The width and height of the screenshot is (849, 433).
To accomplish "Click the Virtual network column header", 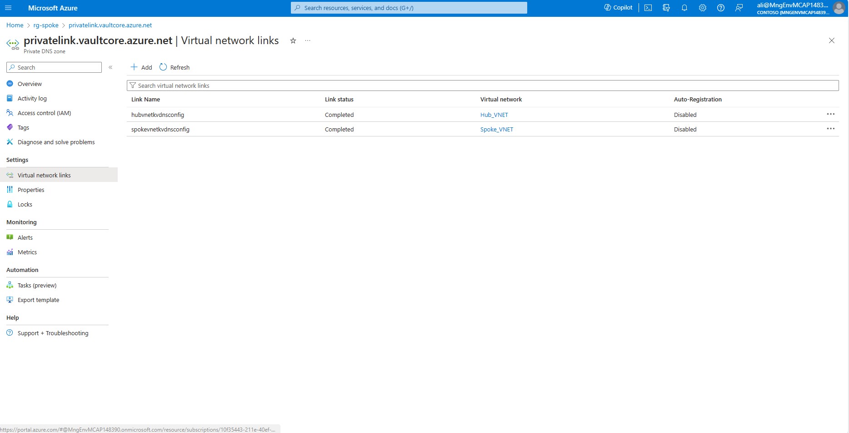I will [501, 99].
